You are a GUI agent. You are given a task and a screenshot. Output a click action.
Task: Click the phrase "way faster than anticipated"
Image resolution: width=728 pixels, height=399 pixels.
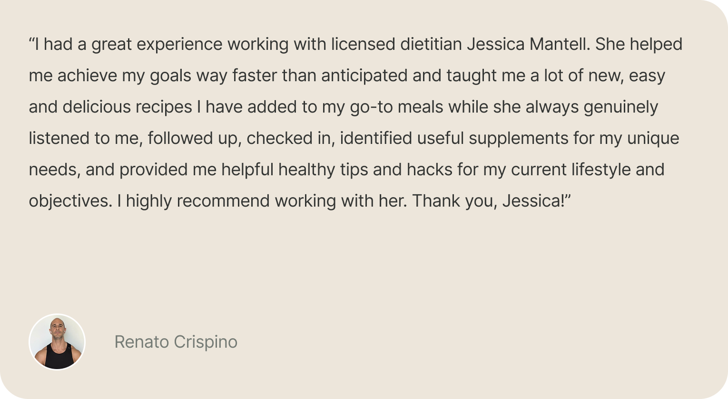coord(302,76)
